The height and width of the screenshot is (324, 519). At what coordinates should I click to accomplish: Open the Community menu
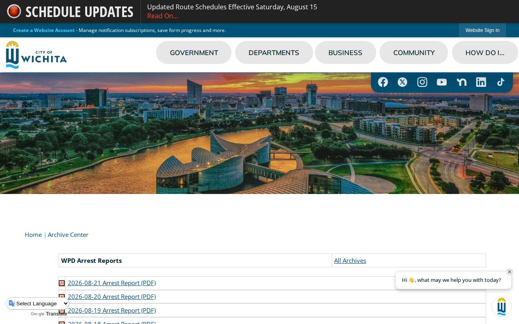pyautogui.click(x=414, y=53)
